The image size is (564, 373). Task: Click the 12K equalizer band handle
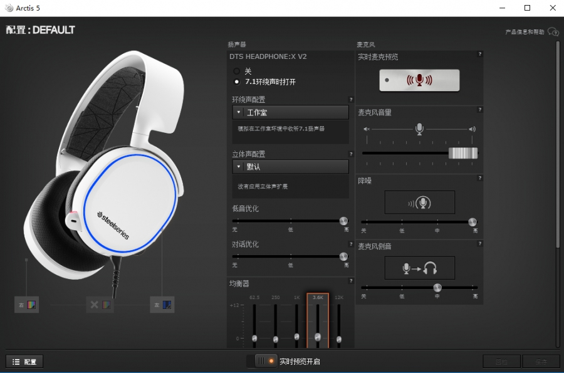(x=339, y=339)
